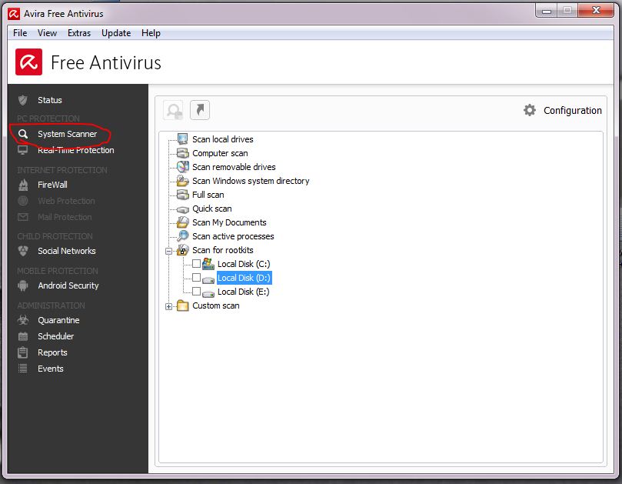Click the FireWall sidebar icon
Image resolution: width=622 pixels, height=484 pixels.
(x=23, y=185)
